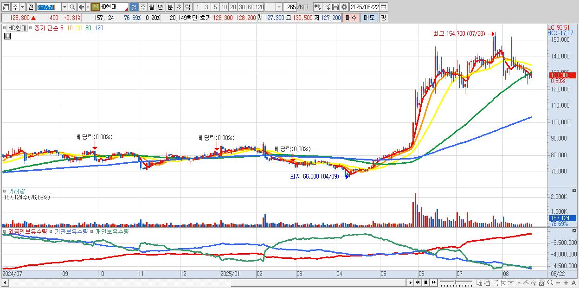Click the multi-chart window icon
Image resolution: width=579 pixels, height=288 pixels.
(x=542, y=282)
